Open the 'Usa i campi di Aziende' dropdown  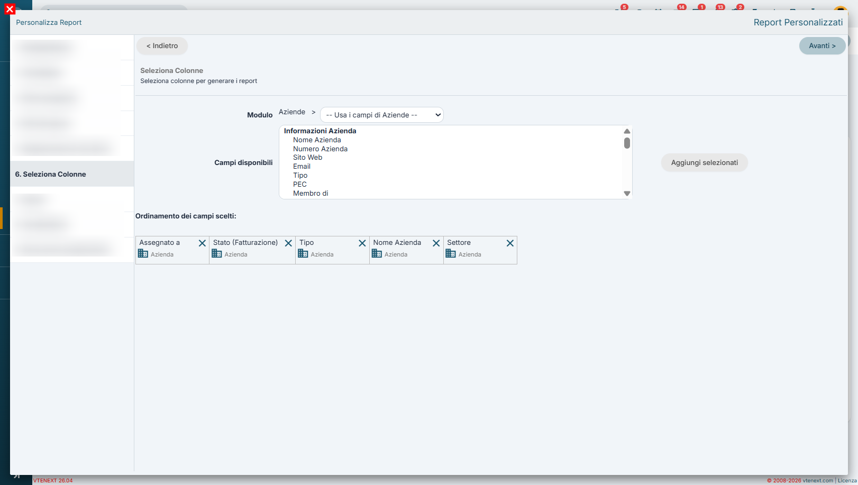382,115
